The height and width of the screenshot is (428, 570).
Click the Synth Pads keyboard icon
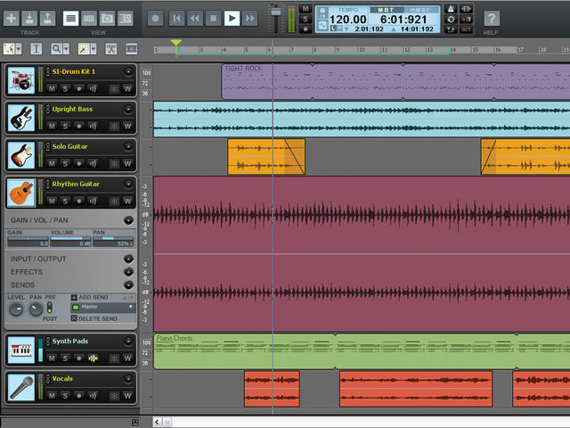coord(21,350)
